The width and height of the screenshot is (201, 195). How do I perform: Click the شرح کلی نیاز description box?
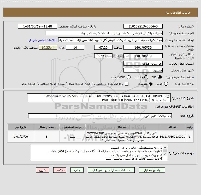[99, 98]
